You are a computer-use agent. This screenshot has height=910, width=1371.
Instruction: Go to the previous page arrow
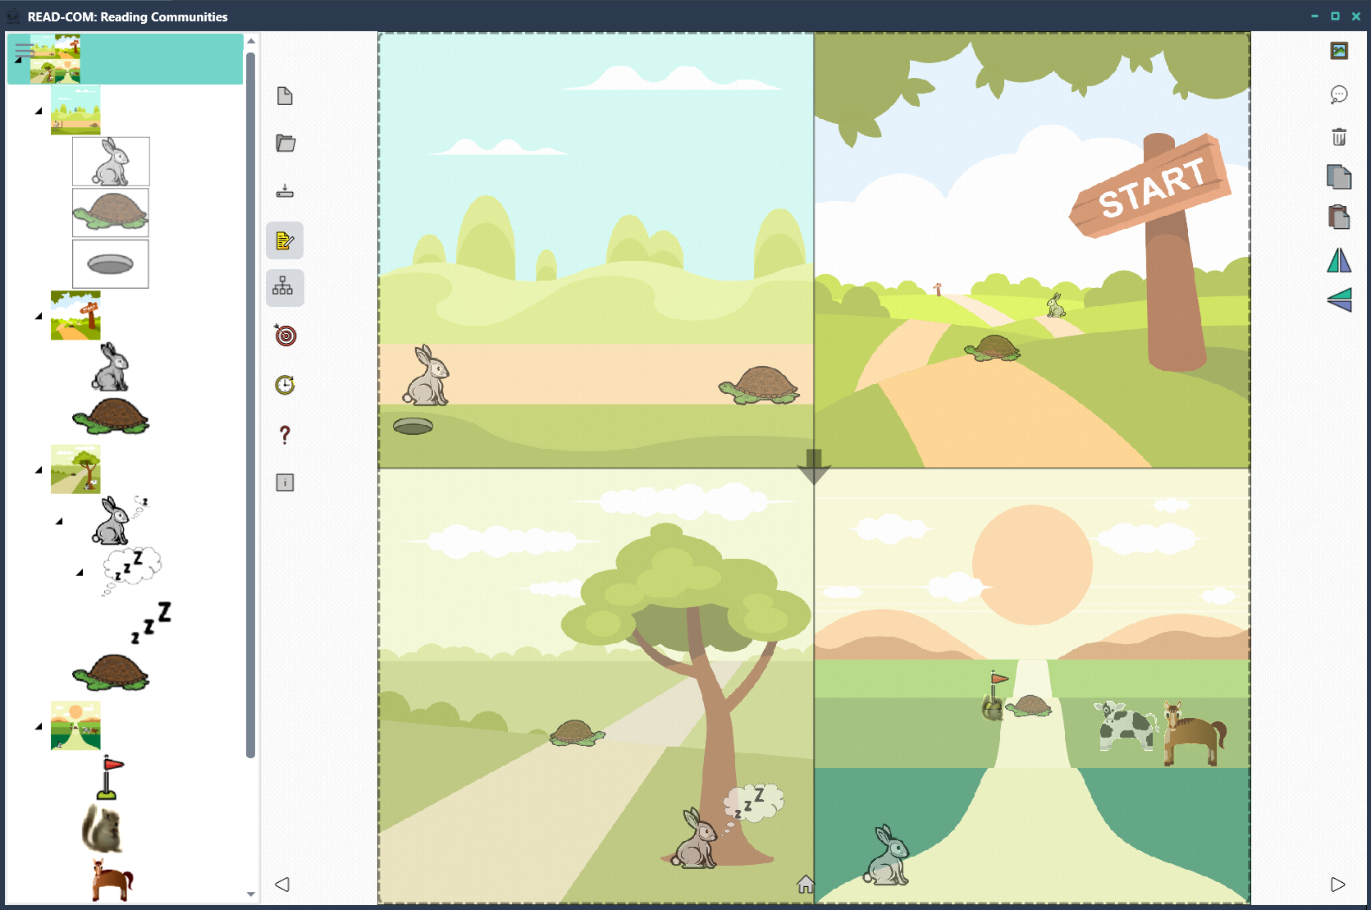[282, 885]
